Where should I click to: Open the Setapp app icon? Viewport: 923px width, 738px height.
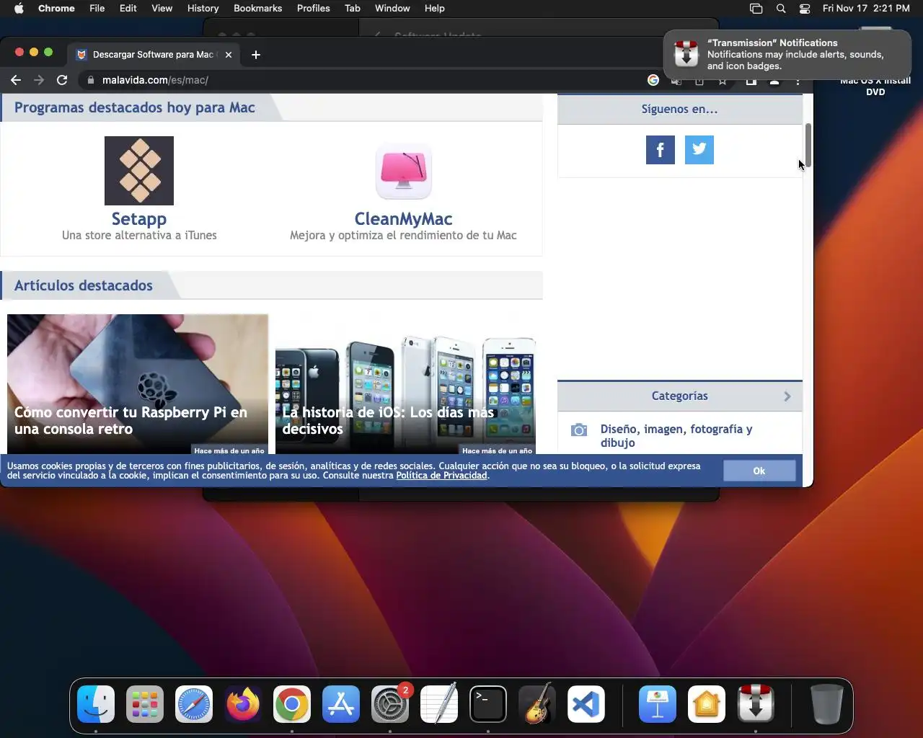click(x=139, y=171)
